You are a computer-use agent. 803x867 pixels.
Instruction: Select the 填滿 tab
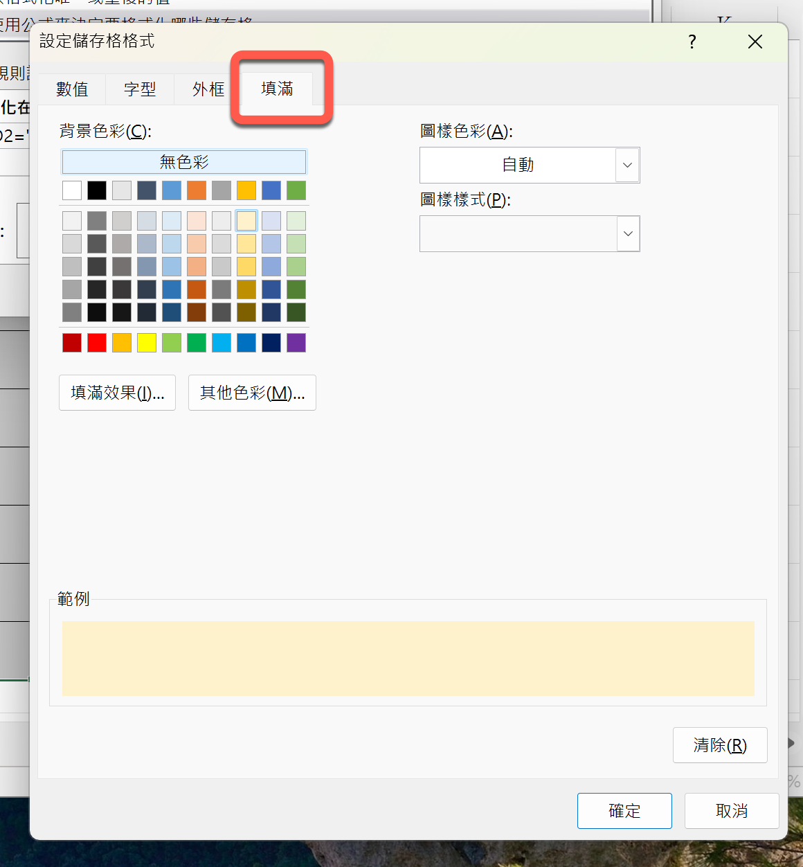coord(277,89)
